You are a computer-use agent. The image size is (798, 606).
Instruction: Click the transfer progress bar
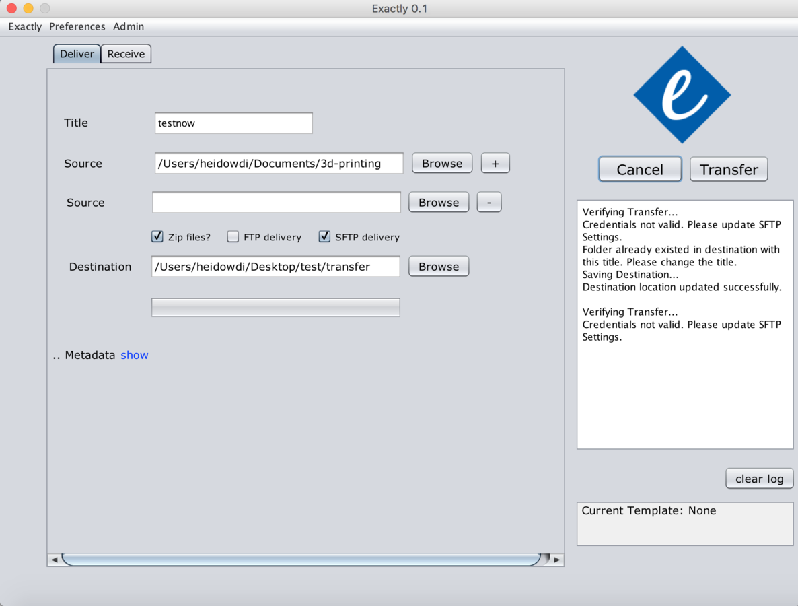[x=276, y=308]
